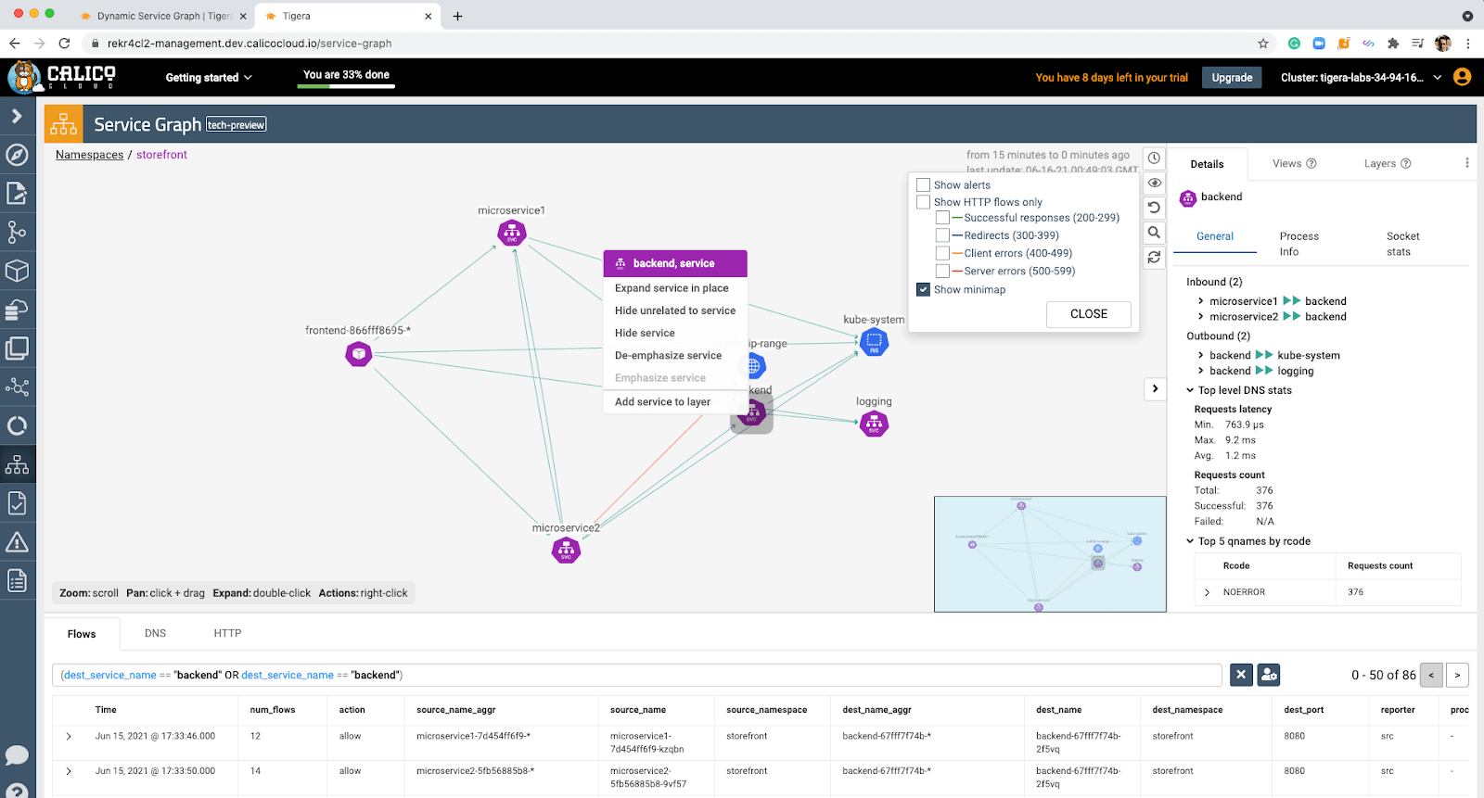
Task: Choose De-emphasize service menu item
Action: coord(675,355)
